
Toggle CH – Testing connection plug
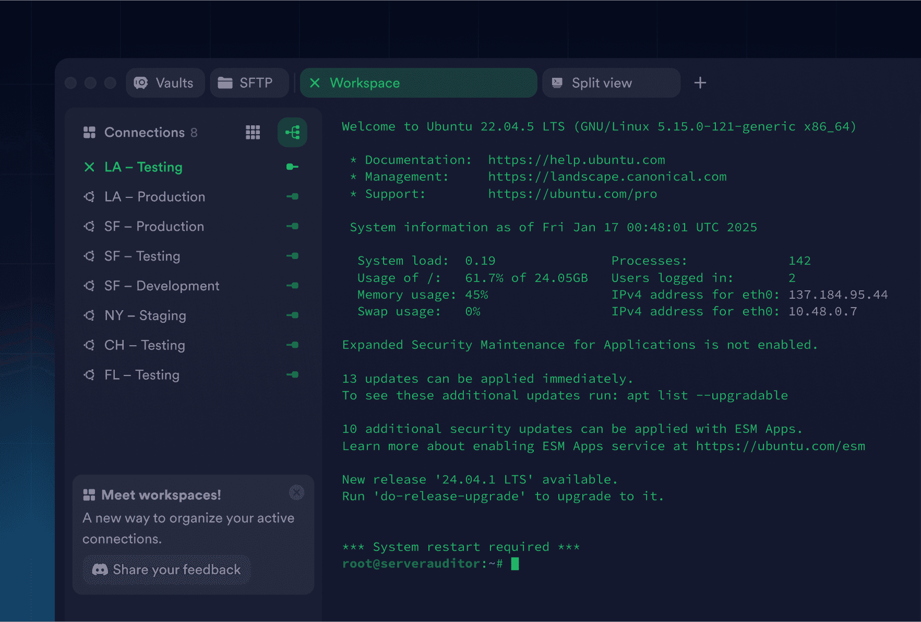click(292, 345)
